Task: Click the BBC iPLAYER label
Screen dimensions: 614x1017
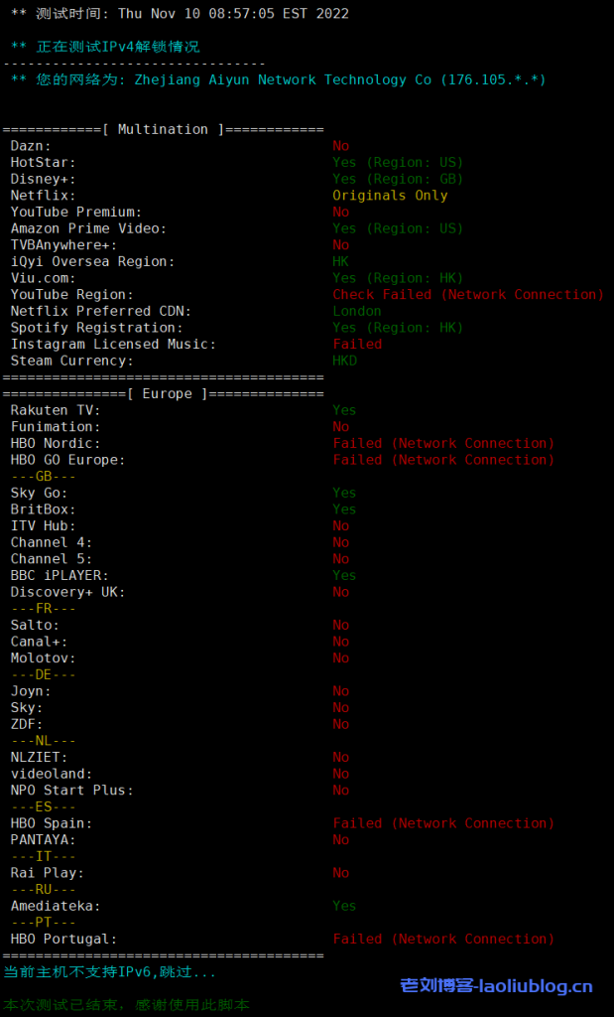Action: click(x=60, y=575)
